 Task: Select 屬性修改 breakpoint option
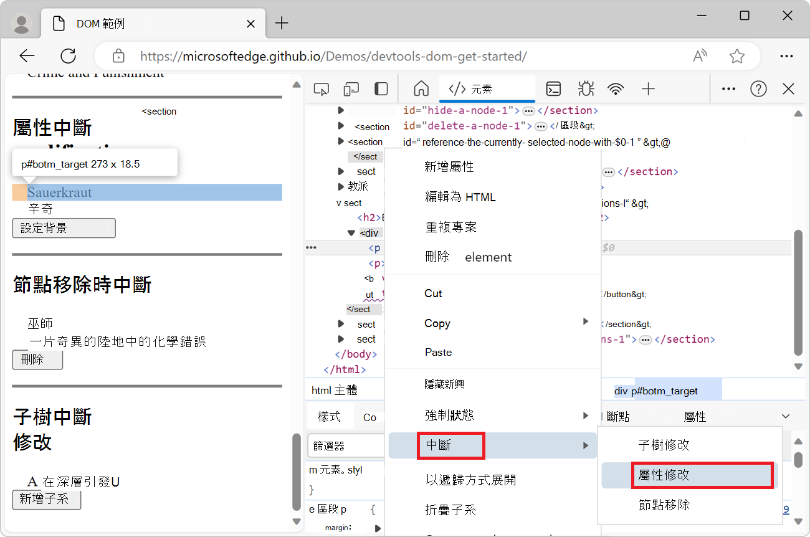689,475
